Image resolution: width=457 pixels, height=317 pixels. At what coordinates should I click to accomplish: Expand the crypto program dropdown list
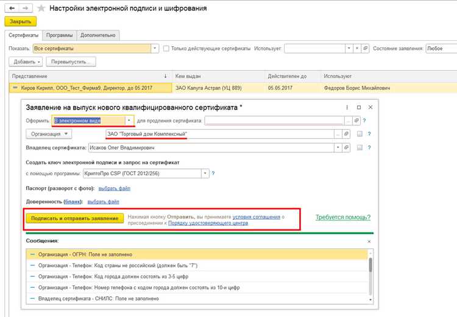click(x=205, y=173)
